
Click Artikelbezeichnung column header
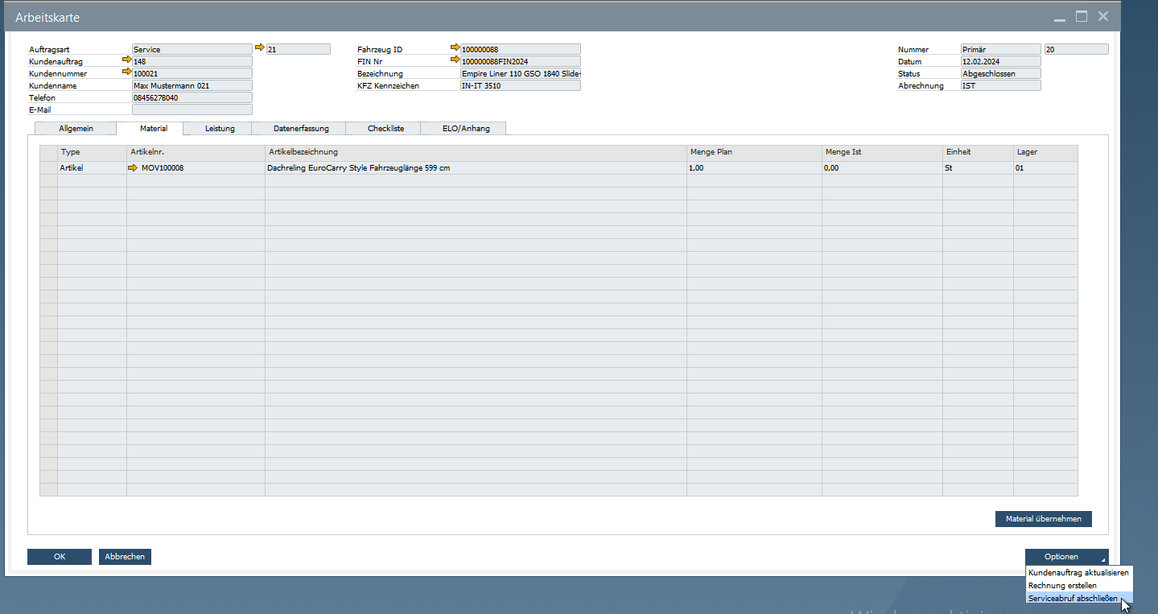click(x=476, y=152)
